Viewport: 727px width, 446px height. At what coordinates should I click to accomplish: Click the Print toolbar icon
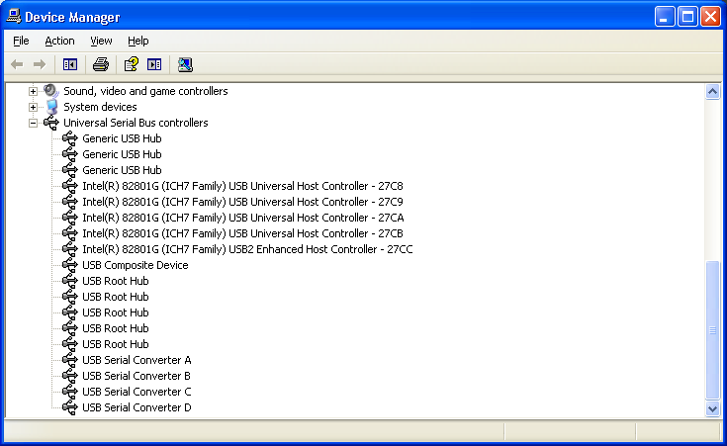click(x=101, y=64)
